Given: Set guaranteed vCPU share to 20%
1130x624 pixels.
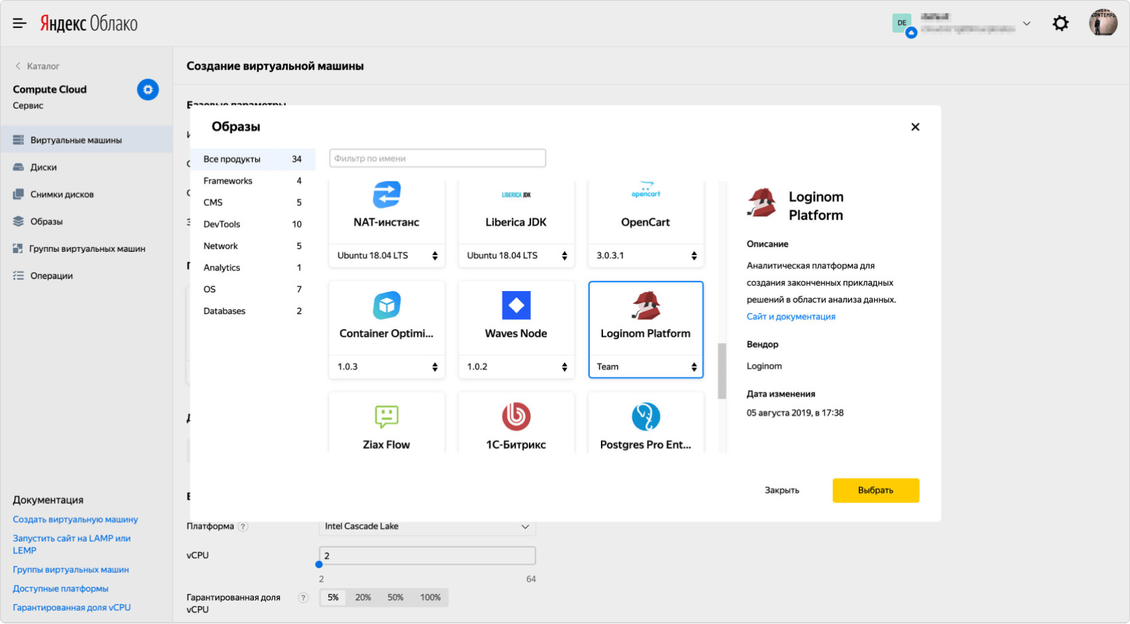Looking at the screenshot, I should [x=363, y=597].
